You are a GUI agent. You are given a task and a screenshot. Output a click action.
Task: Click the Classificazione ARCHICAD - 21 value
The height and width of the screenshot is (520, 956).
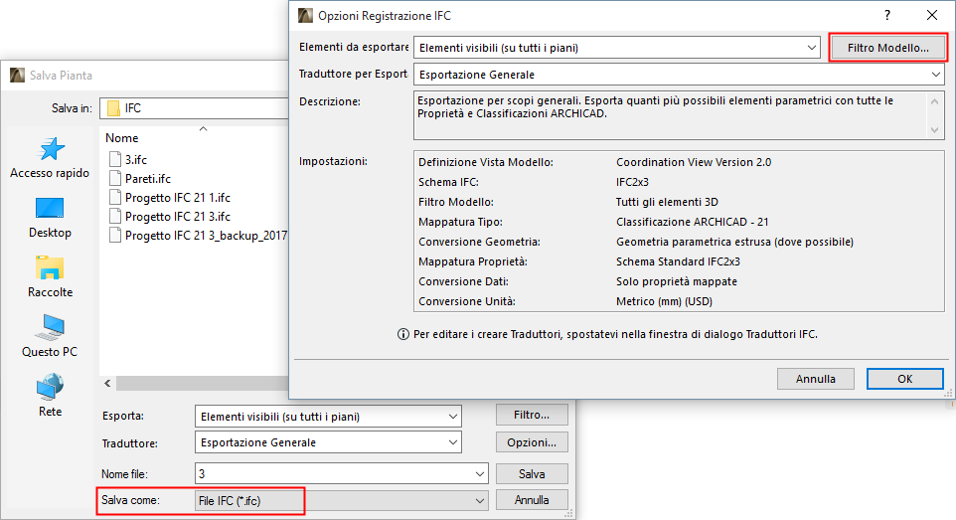692,222
